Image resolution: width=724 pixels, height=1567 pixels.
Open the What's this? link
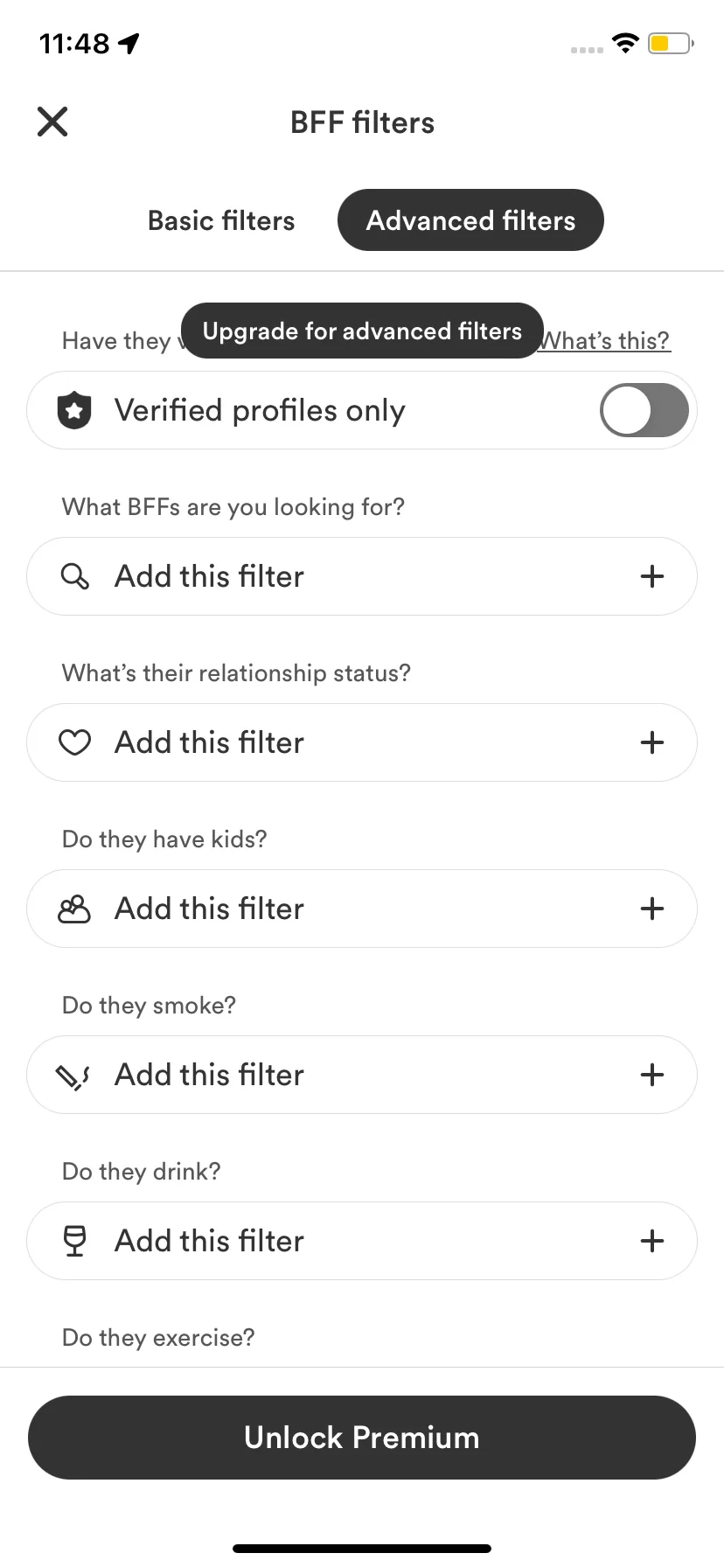[607, 341]
